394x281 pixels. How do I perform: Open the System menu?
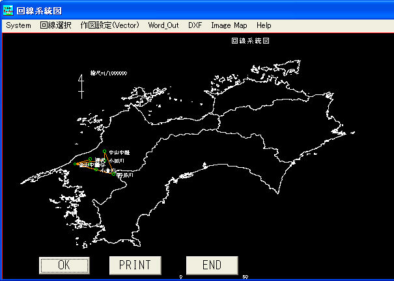coord(18,25)
